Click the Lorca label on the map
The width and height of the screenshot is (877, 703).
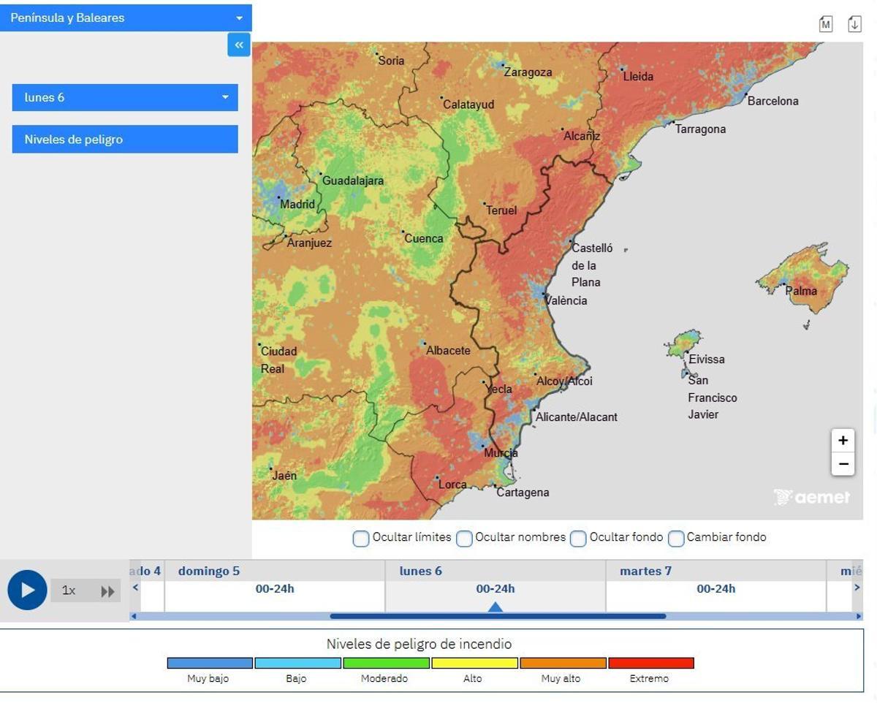(452, 484)
